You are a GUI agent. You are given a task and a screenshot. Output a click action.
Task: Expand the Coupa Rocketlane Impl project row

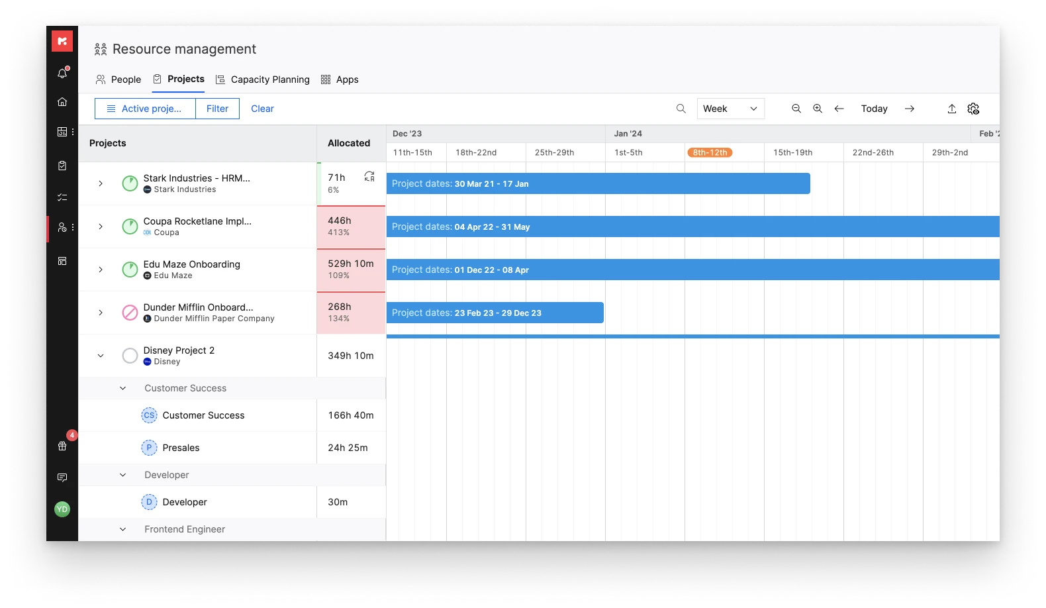click(x=101, y=227)
